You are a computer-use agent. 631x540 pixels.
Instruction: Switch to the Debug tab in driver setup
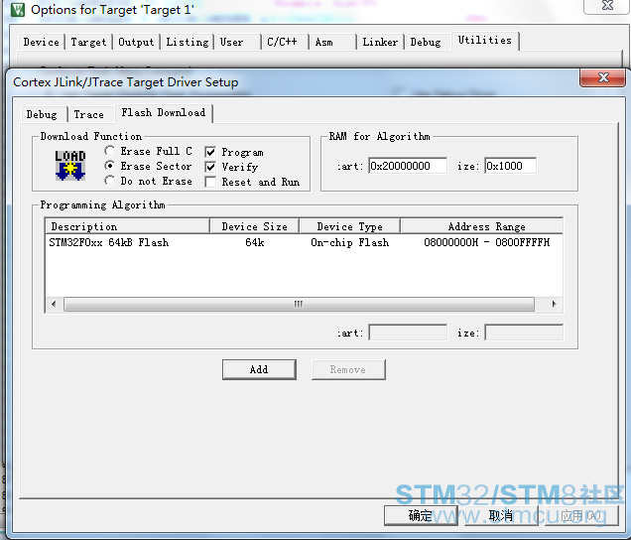42,114
